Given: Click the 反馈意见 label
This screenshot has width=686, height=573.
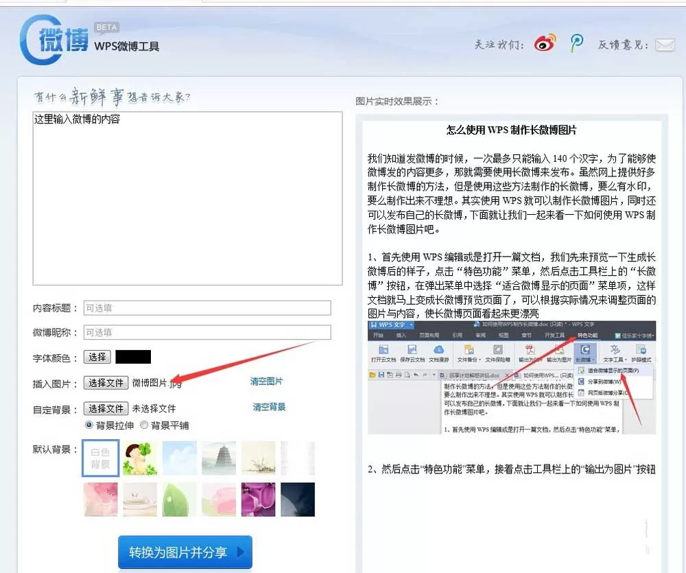Looking at the screenshot, I should tap(624, 45).
